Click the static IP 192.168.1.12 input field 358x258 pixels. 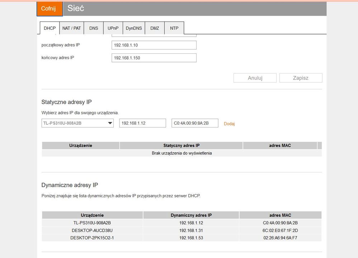pos(142,123)
